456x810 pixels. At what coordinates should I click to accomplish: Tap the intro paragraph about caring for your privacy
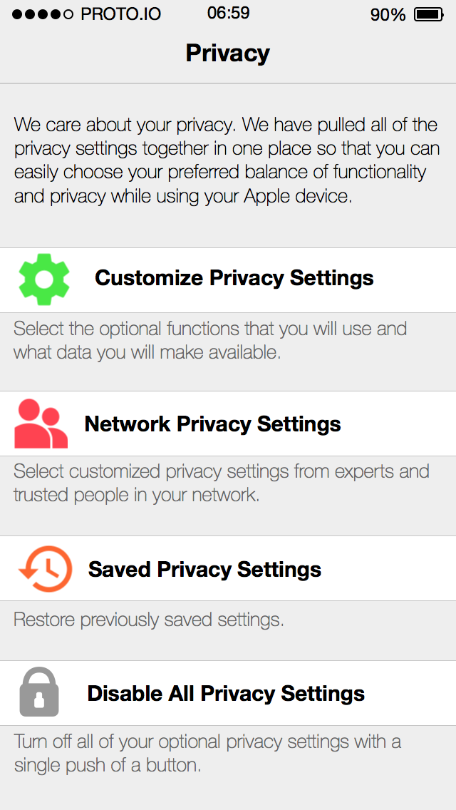click(227, 160)
